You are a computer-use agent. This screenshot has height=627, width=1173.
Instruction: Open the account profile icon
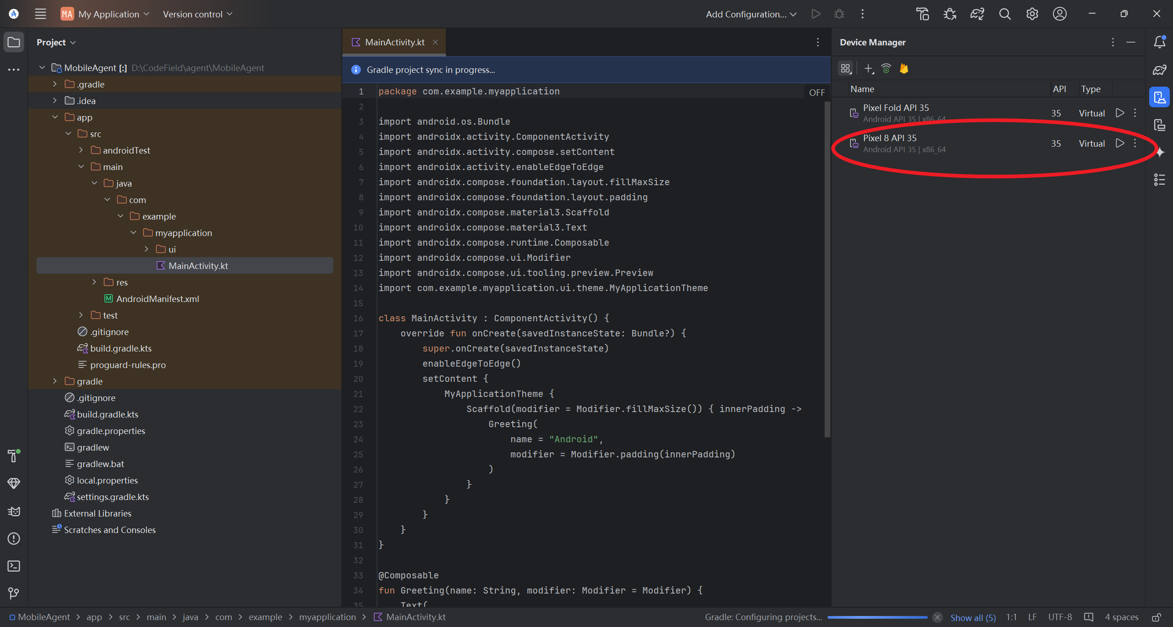point(1060,14)
